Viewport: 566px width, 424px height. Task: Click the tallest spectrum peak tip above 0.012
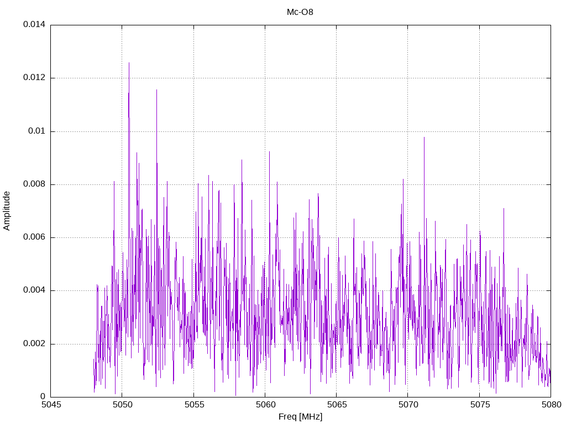click(x=129, y=63)
